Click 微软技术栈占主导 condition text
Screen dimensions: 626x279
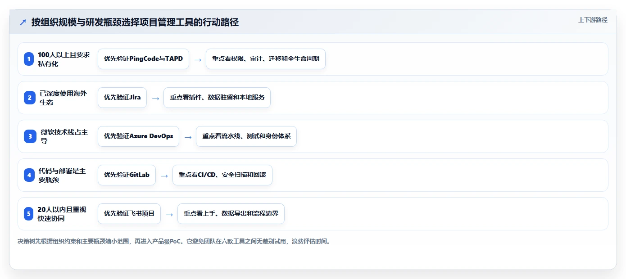click(x=64, y=136)
